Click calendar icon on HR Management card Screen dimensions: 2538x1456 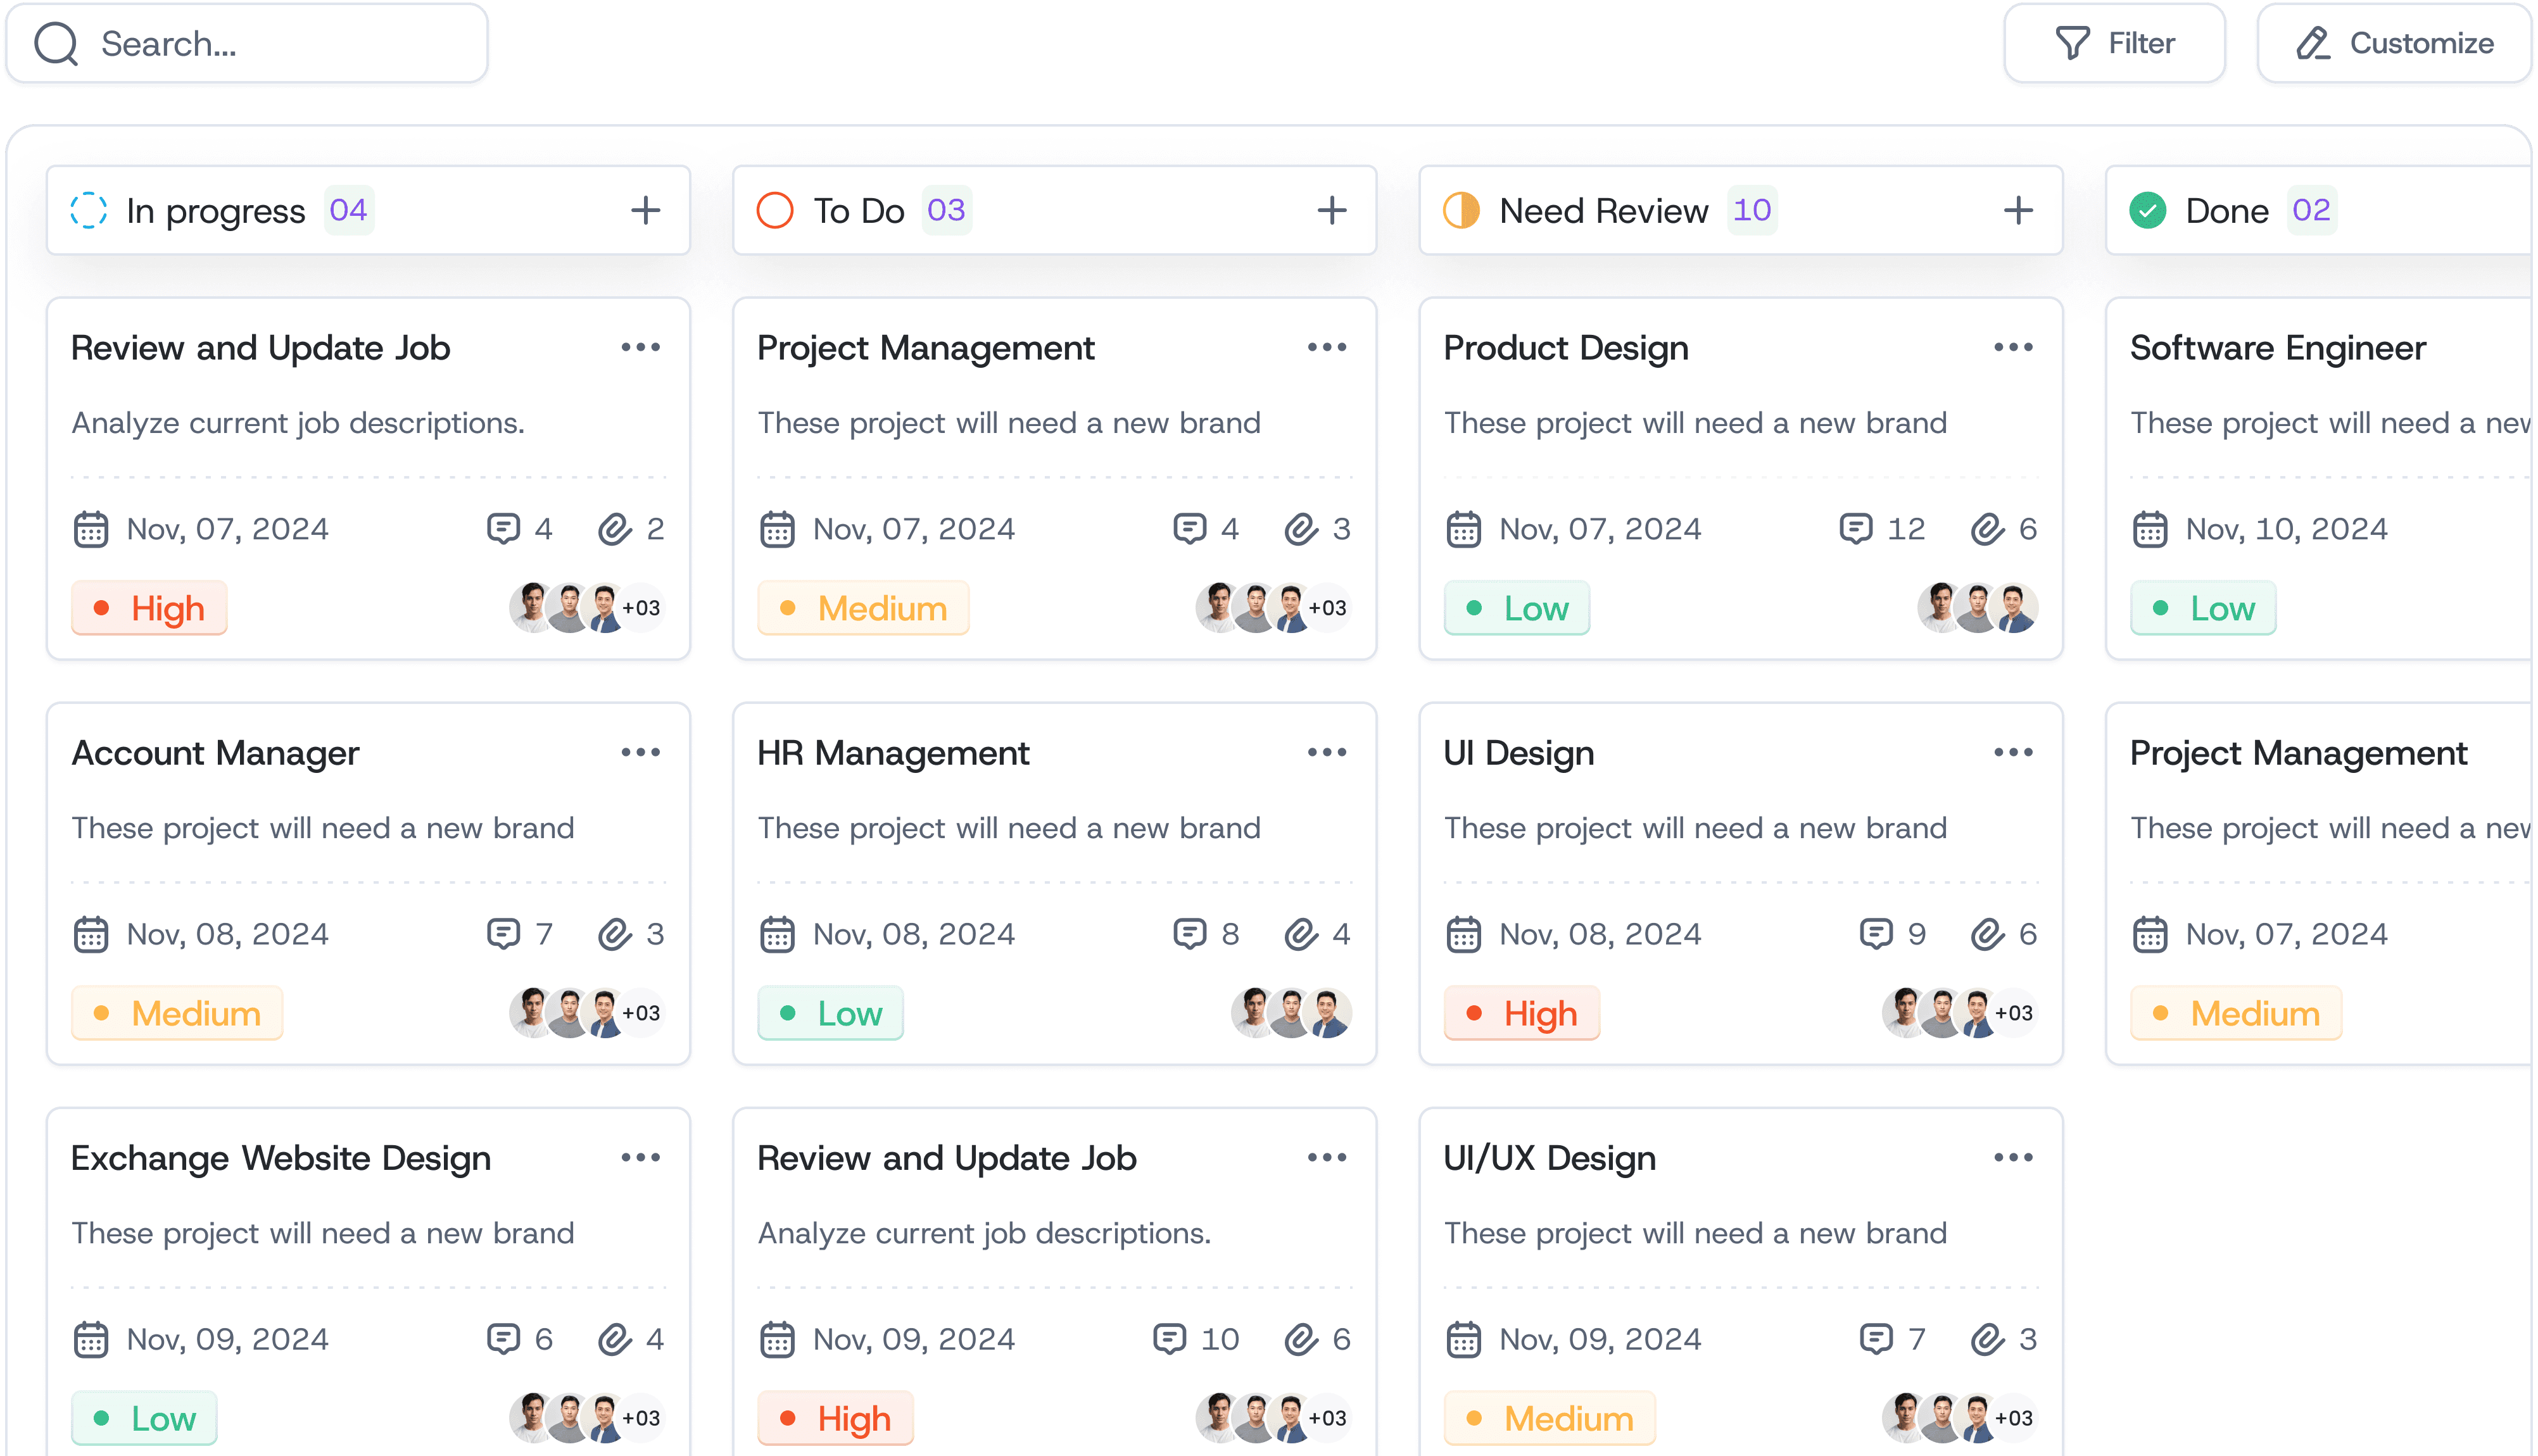point(777,934)
